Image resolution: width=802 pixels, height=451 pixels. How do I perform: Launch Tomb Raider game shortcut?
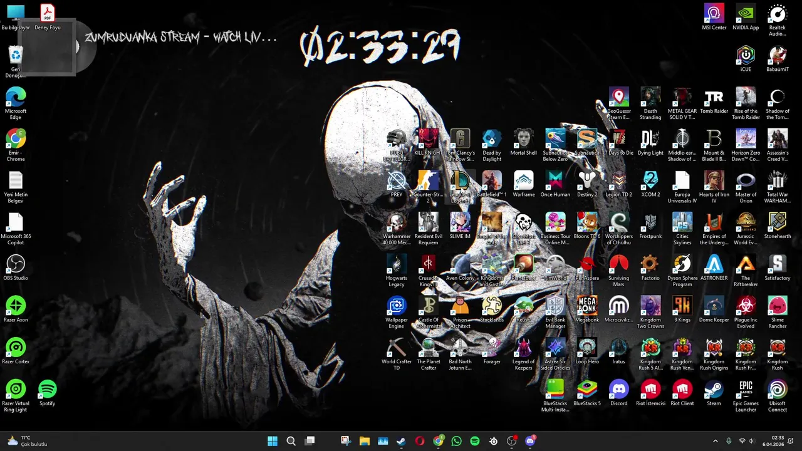pos(714,100)
